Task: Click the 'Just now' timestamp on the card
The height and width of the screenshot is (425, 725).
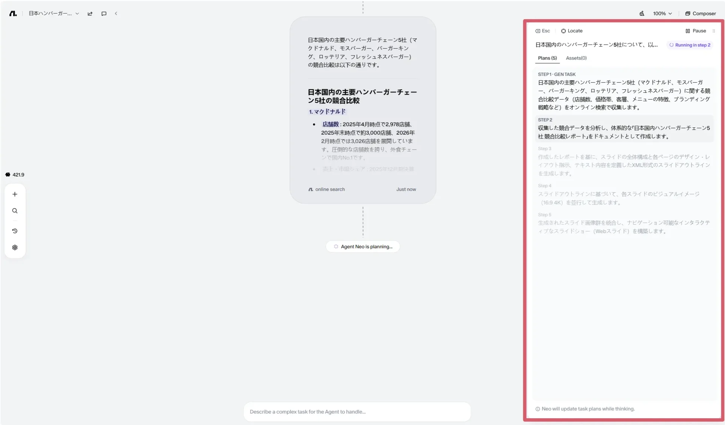Action: pyautogui.click(x=406, y=189)
